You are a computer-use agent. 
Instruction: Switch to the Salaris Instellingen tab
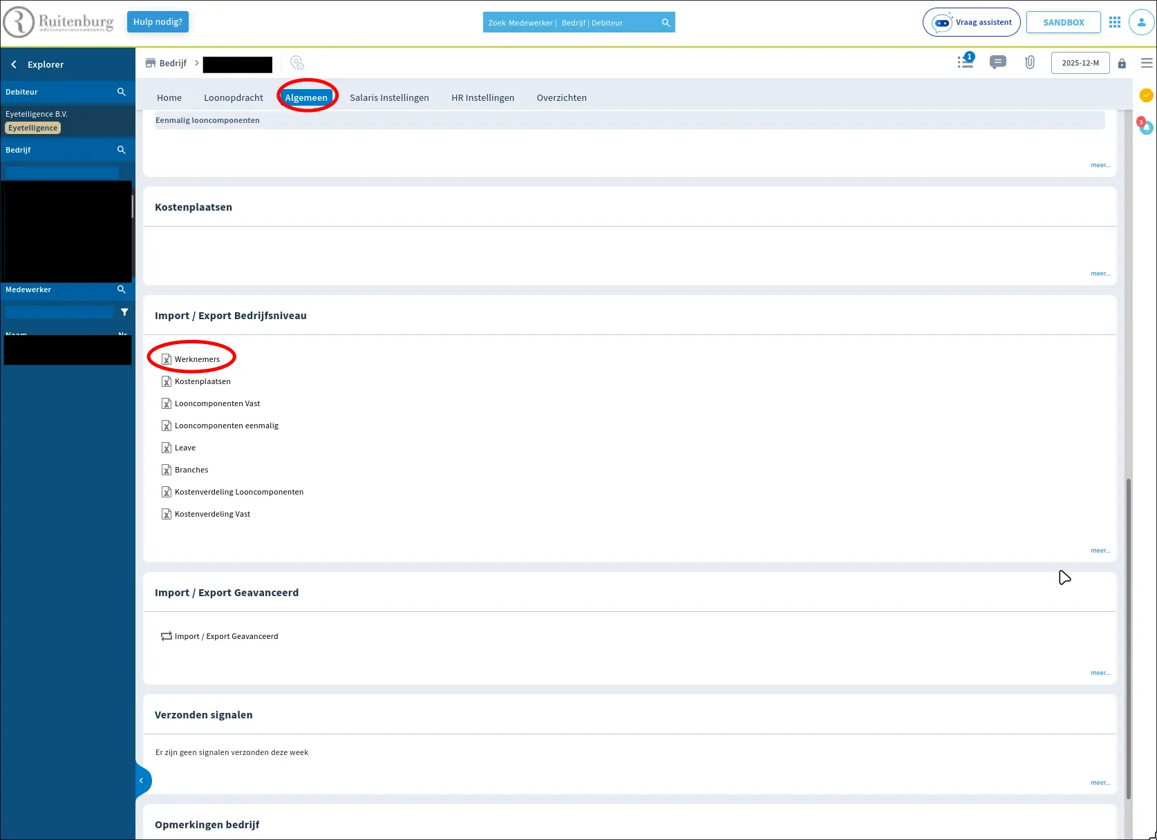tap(389, 98)
